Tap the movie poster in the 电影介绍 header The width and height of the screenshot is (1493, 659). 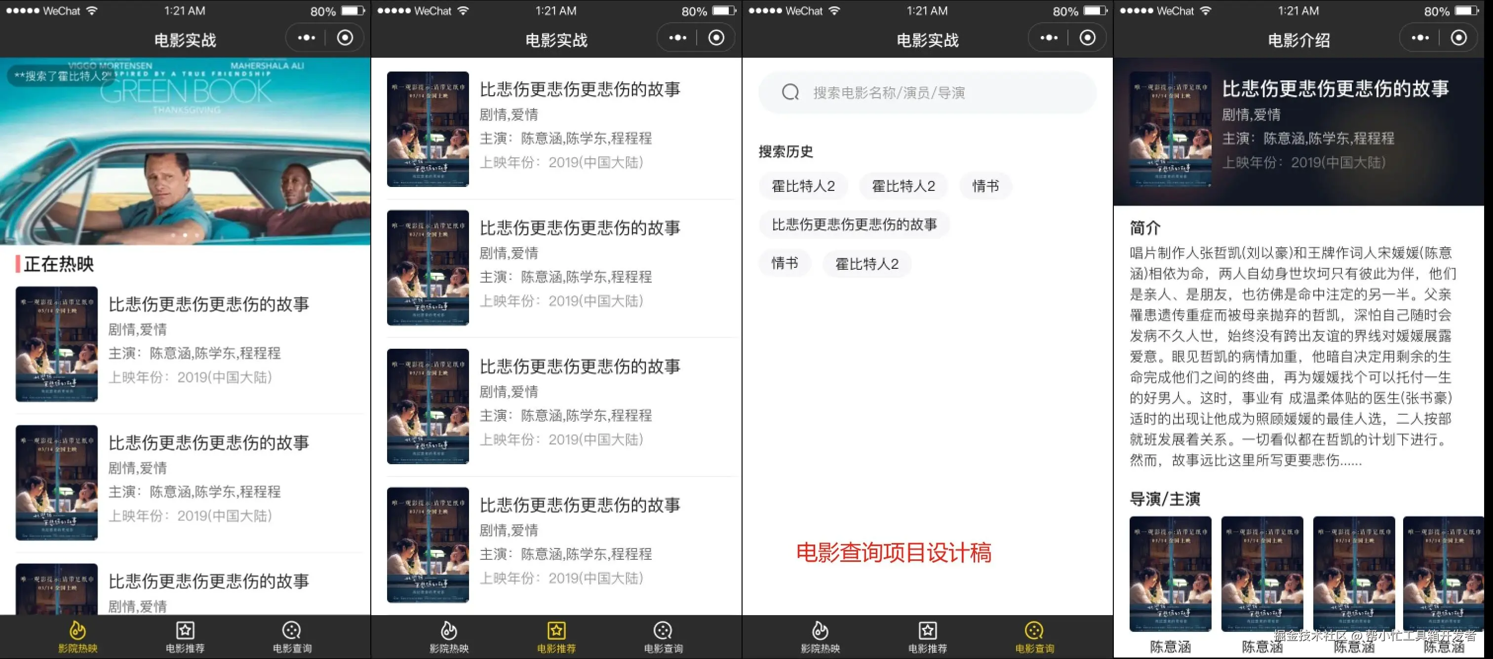(1170, 129)
